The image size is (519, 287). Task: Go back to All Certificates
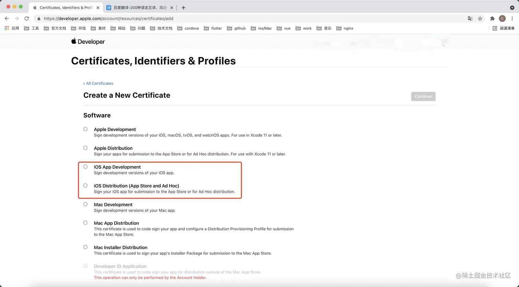(x=98, y=83)
